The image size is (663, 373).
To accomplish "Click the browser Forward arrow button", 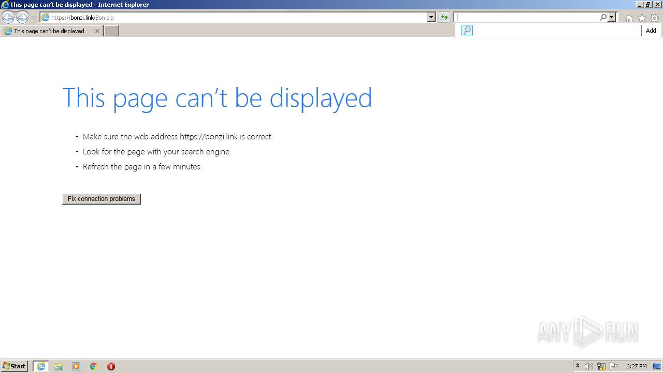I will 22,17.
